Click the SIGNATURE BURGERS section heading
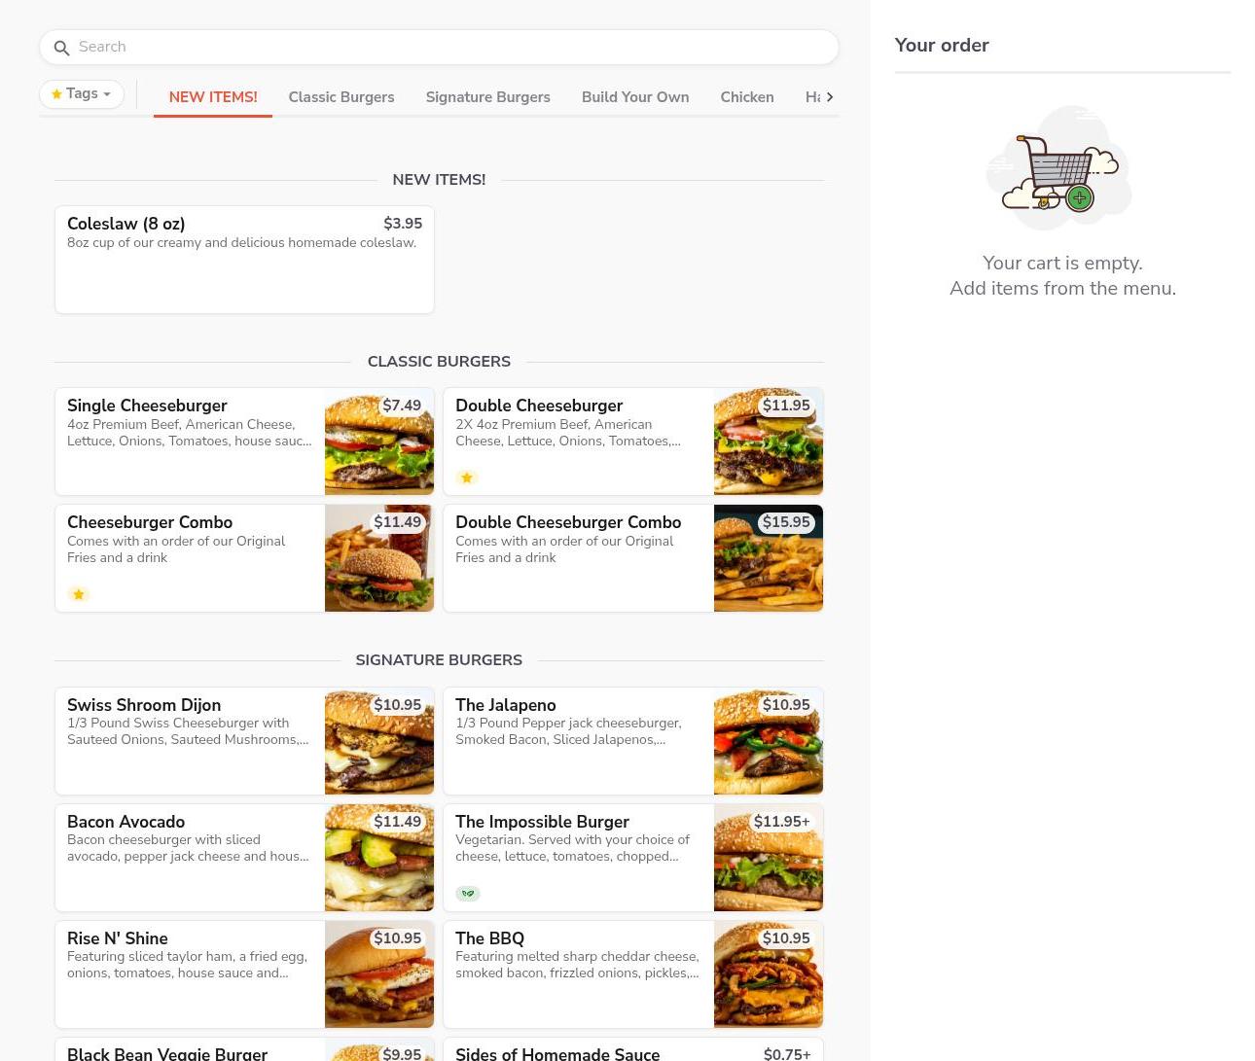Image resolution: width=1255 pixels, height=1061 pixels. [x=439, y=660]
